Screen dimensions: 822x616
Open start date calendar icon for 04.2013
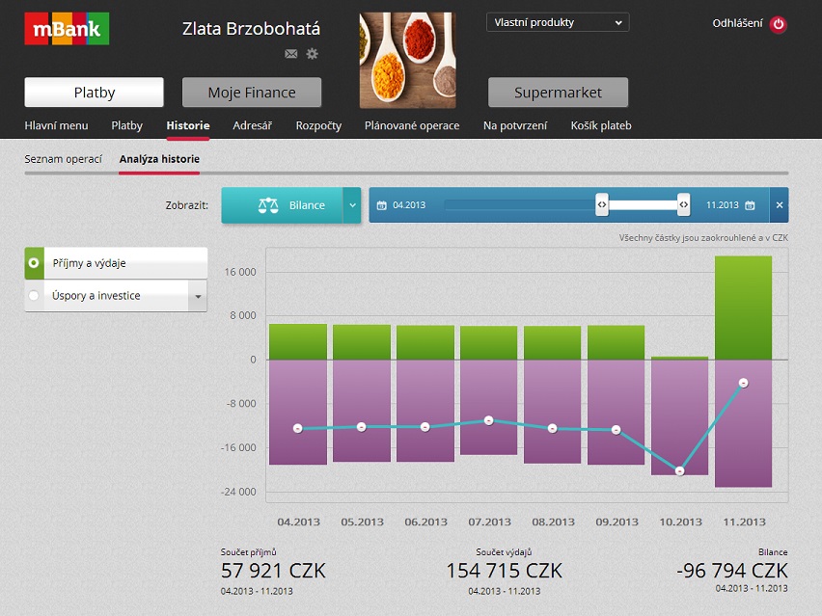point(382,205)
